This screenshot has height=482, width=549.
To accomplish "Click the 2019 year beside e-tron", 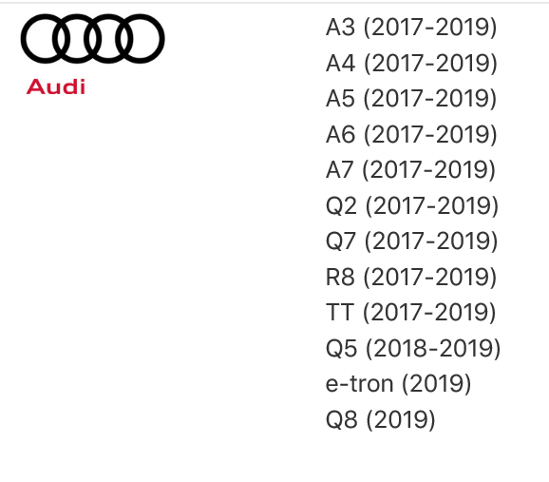I will pos(436,384).
